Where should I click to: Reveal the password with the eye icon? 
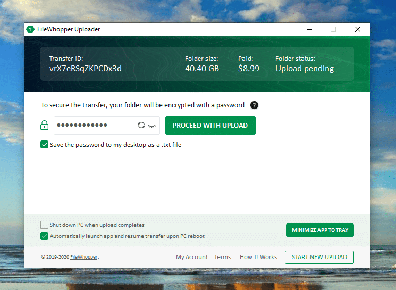tap(152, 126)
